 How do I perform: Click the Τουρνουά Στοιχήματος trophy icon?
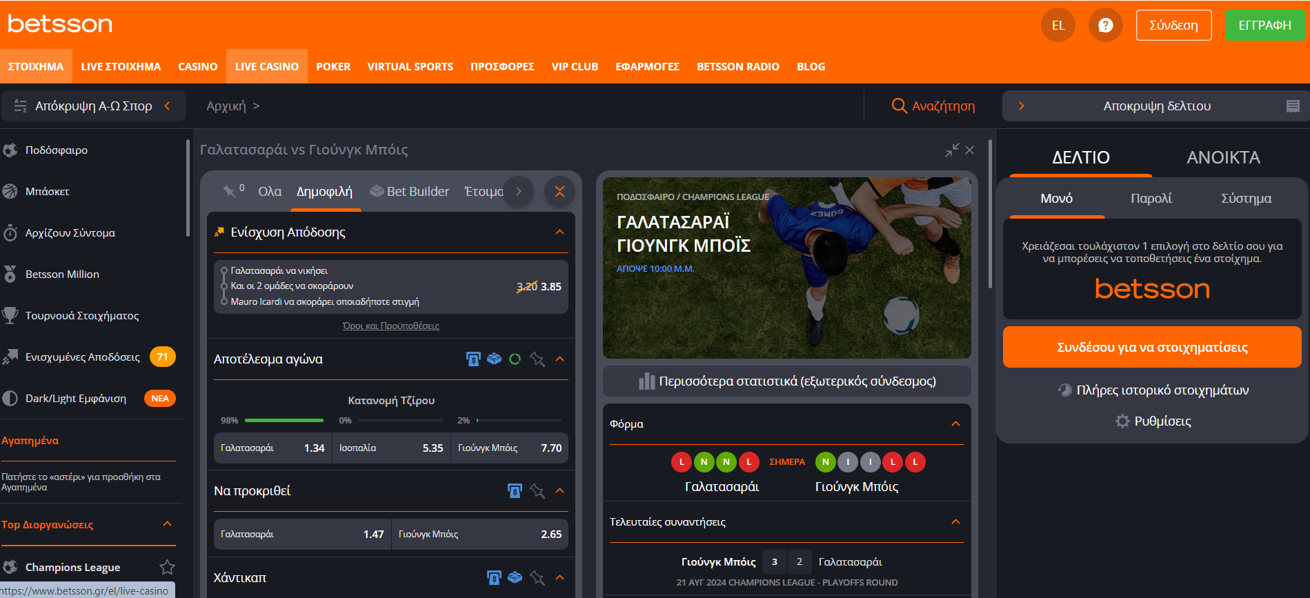pos(10,315)
